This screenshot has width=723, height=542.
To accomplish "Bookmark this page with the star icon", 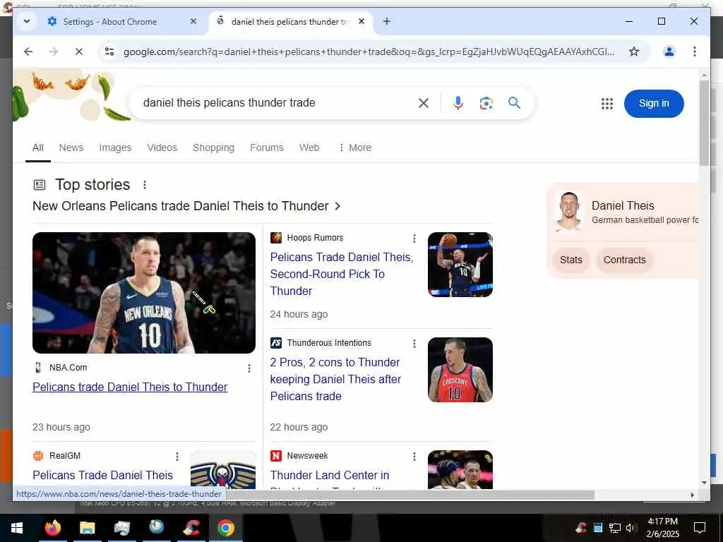I will 634,52.
